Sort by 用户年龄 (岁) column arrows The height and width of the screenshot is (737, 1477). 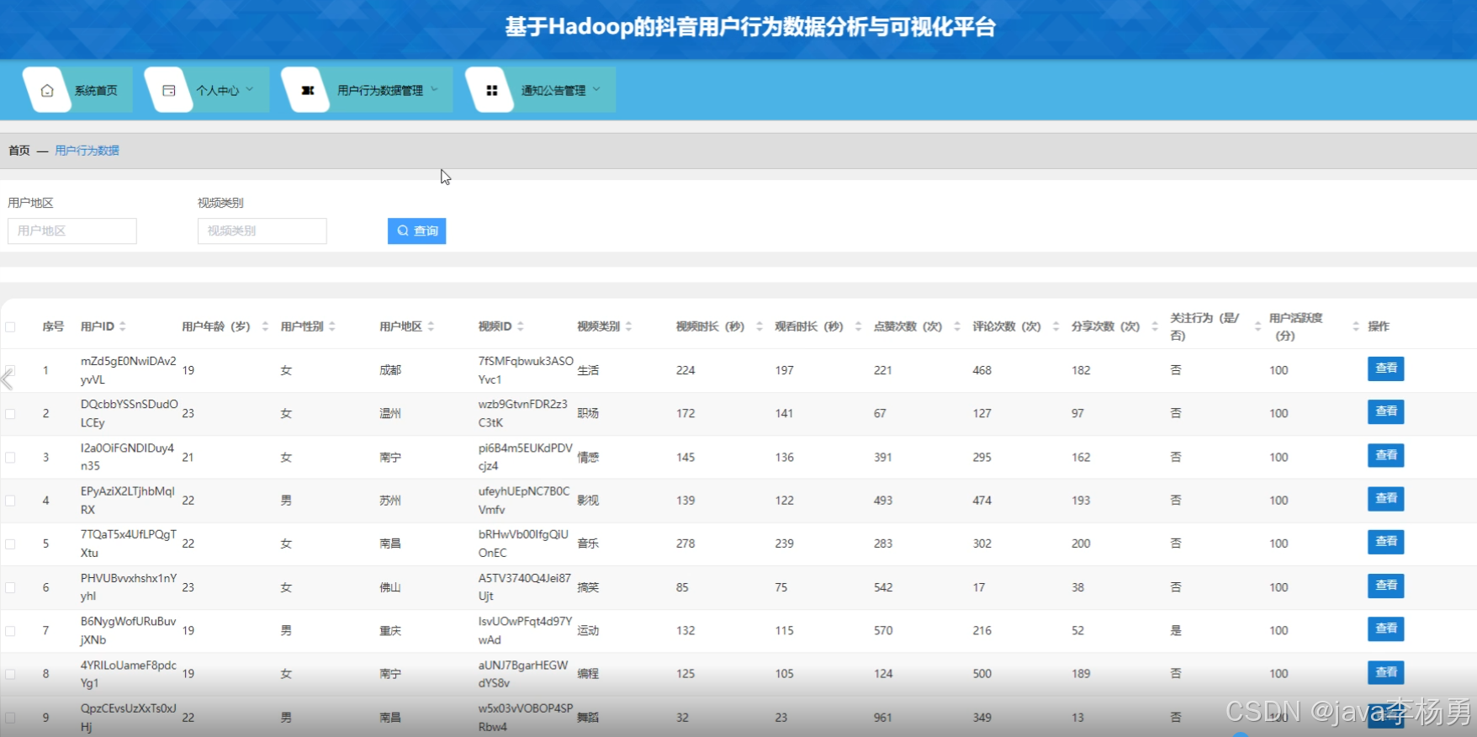coord(265,326)
